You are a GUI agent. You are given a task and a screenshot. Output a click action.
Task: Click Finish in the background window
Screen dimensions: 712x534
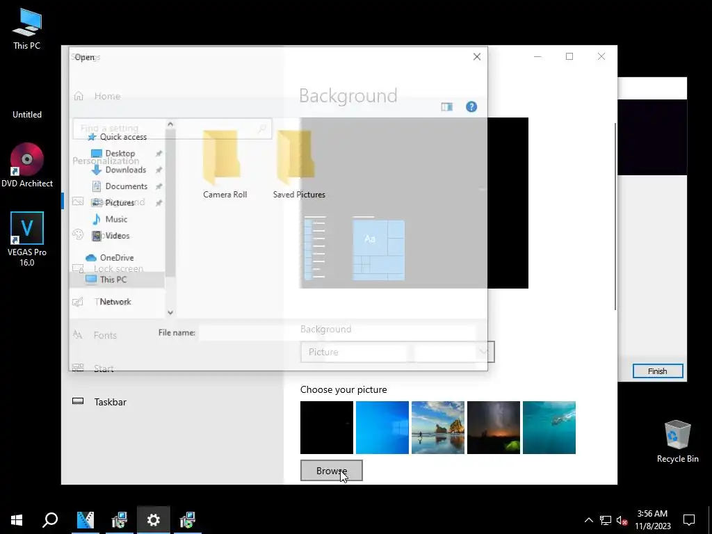[x=658, y=371]
